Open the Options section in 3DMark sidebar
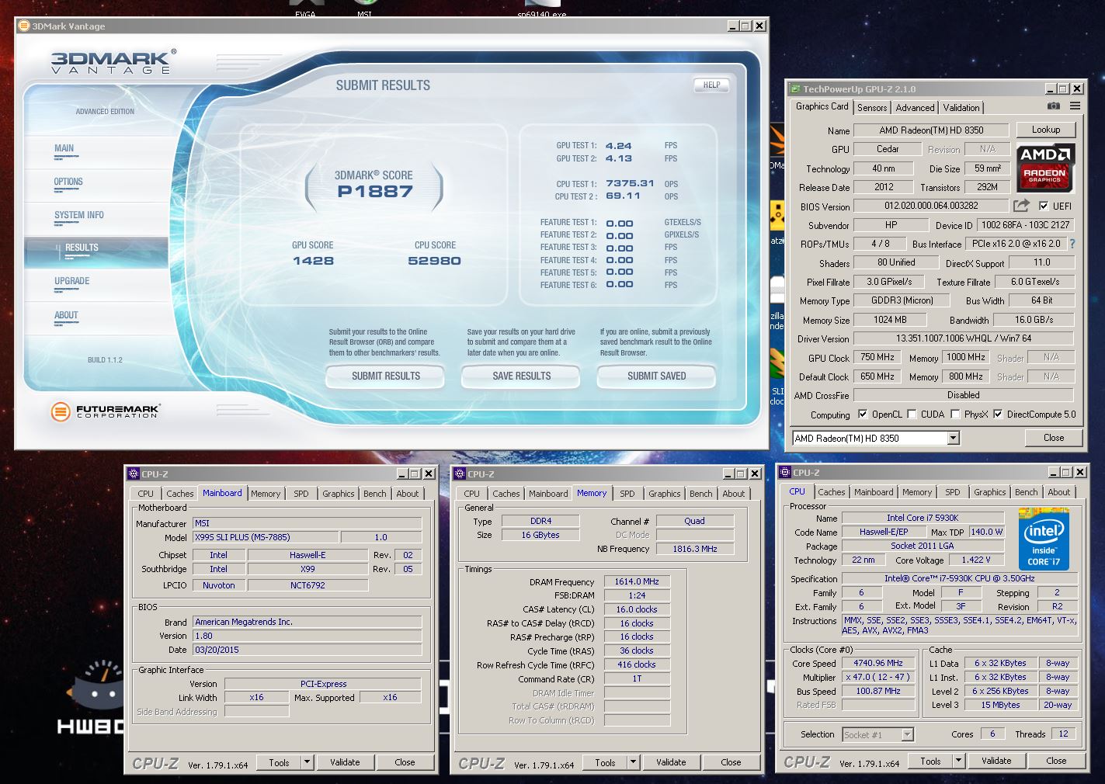This screenshot has height=784, width=1105. point(96,184)
